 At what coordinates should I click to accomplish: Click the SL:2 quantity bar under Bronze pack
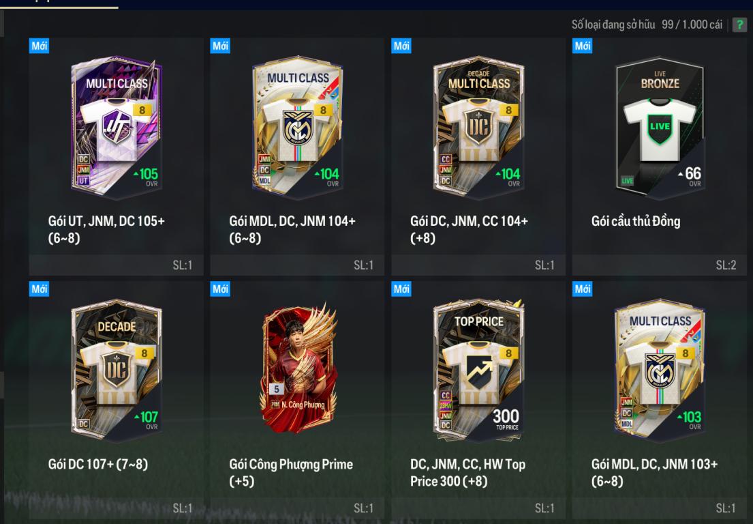(x=660, y=265)
